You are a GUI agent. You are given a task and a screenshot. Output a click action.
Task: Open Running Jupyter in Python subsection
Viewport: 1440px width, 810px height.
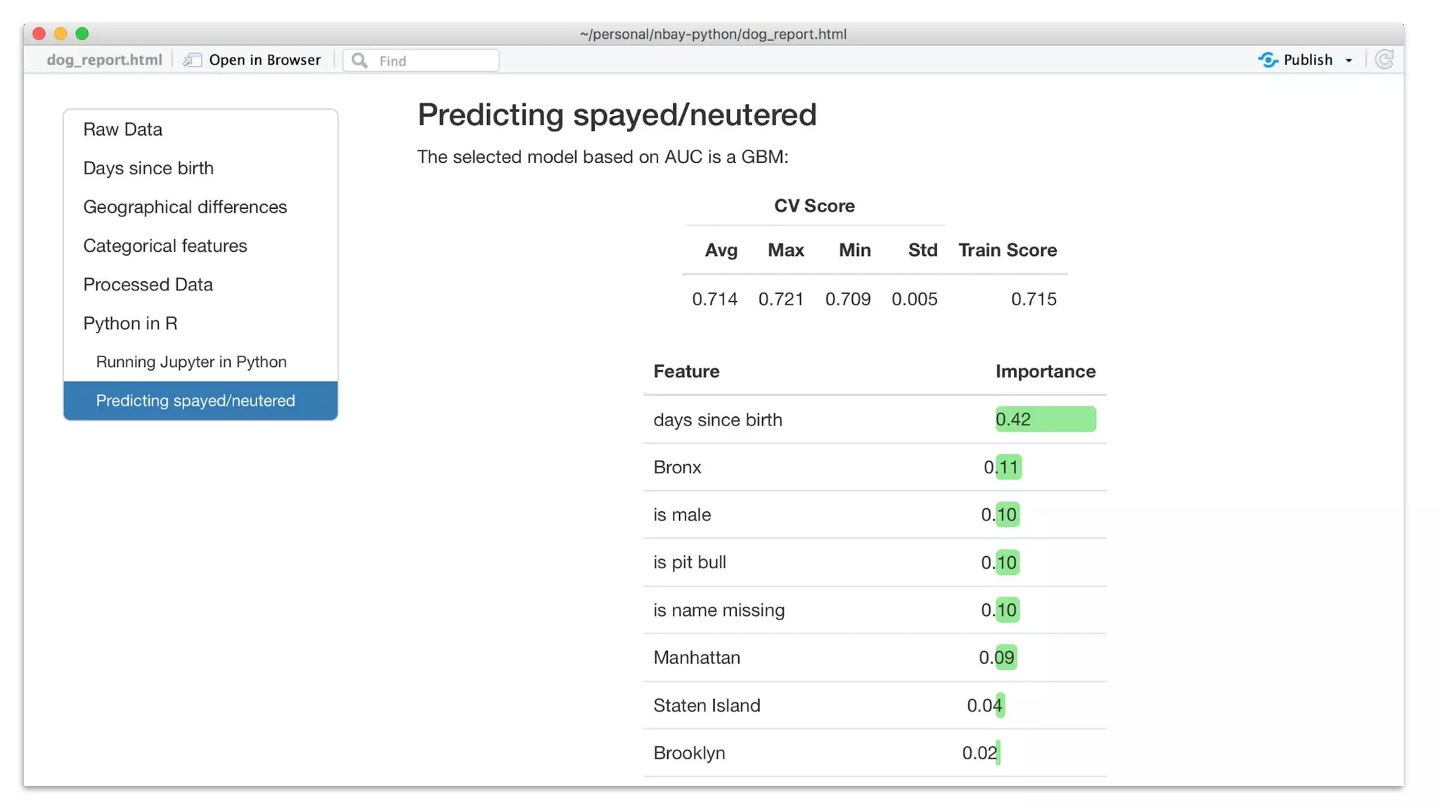point(191,361)
